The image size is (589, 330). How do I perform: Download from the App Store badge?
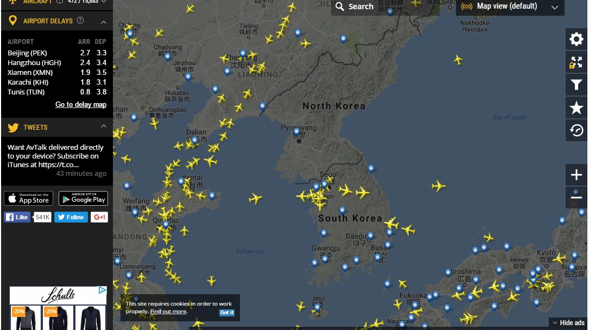click(x=29, y=198)
